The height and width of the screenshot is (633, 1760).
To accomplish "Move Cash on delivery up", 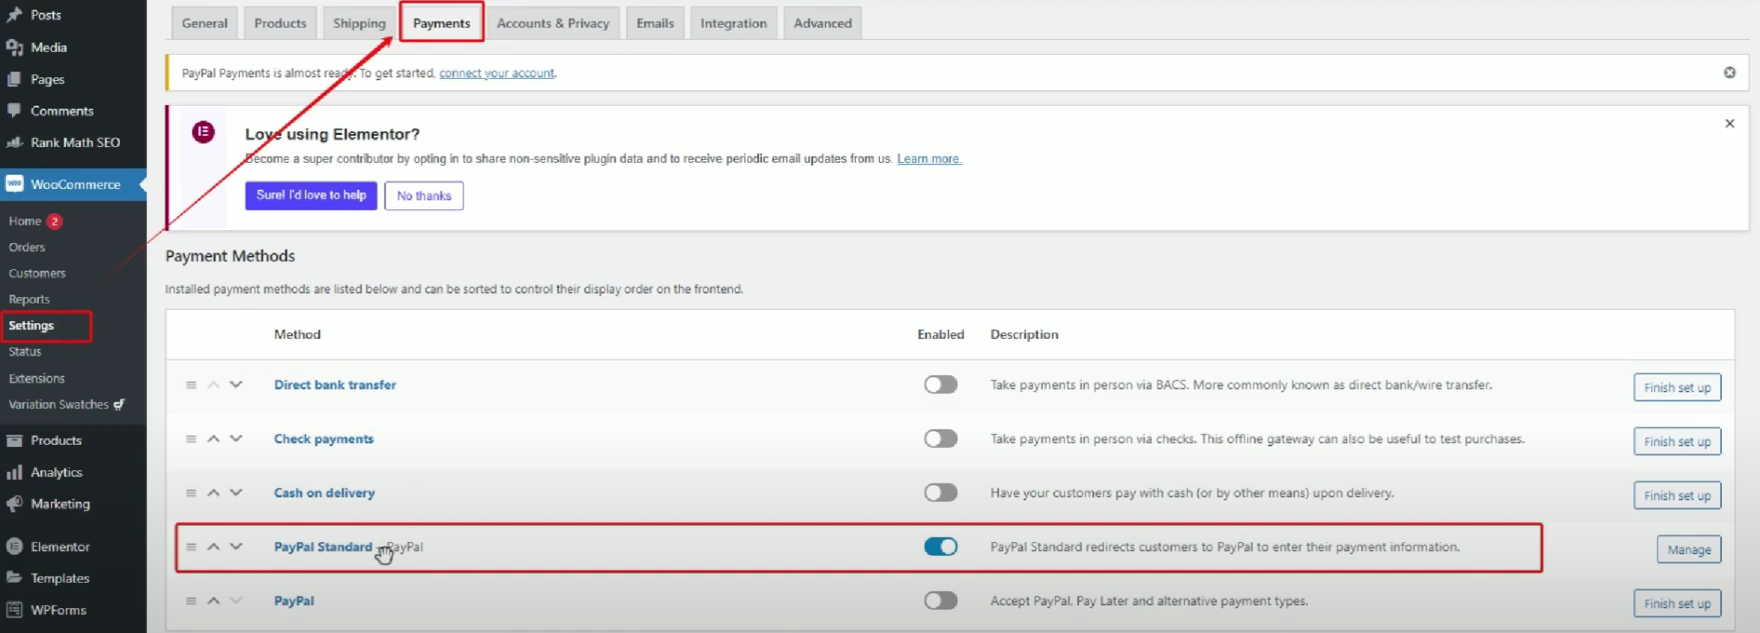I will [214, 493].
